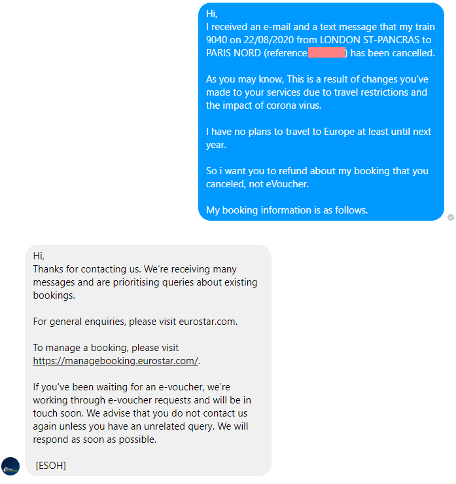Click 'To manage a booking, please visit' text
The image size is (456, 484).
[106, 348]
